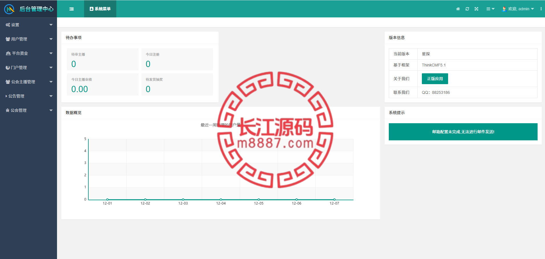Click the admin avatar icon
Image resolution: width=545 pixels, height=259 pixels.
(504, 9)
